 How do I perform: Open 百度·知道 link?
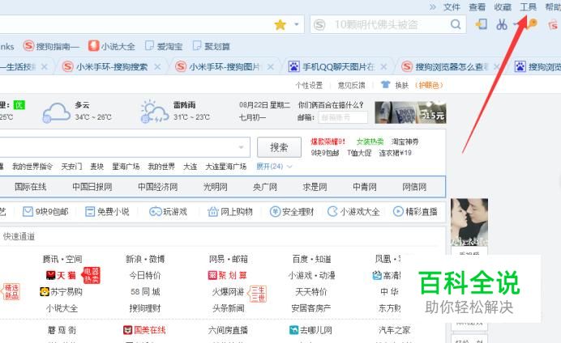coord(311,259)
